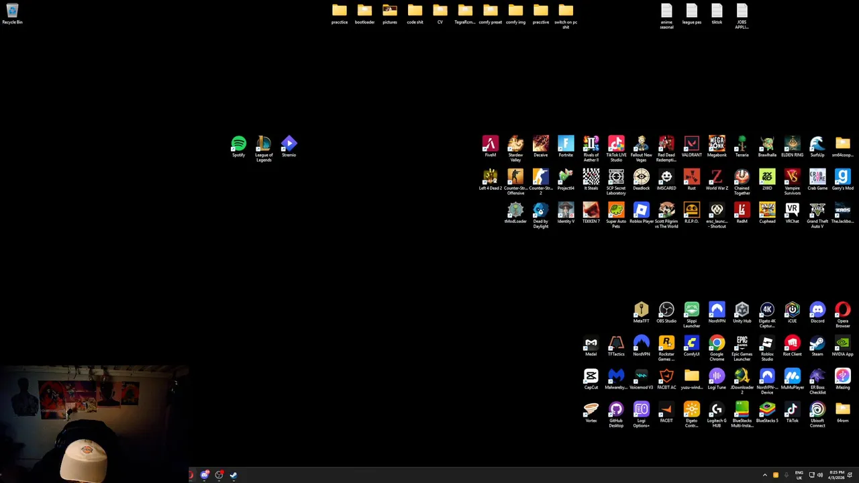Open Terraria

click(x=742, y=147)
